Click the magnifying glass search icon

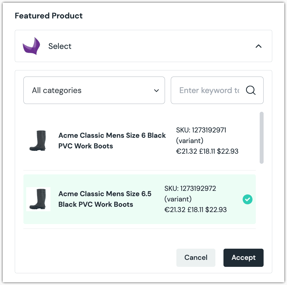click(x=250, y=90)
